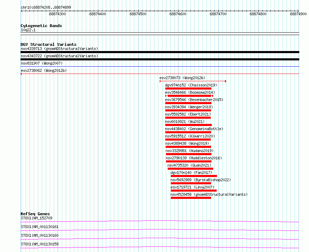Open variant nsv4339713 (gnomADStructuralVariants)
This screenshot has height=252, width=309.
point(59,49)
